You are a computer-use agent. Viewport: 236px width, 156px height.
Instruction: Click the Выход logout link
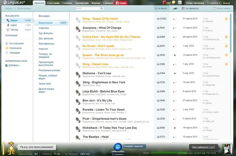pyautogui.click(x=226, y=3)
